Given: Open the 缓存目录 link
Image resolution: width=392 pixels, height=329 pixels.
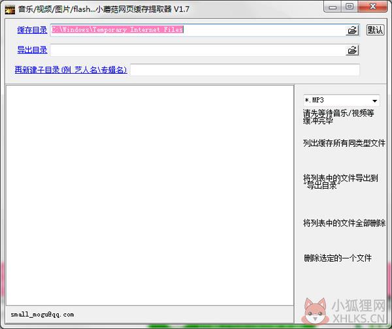Looking at the screenshot, I should tap(32, 30).
